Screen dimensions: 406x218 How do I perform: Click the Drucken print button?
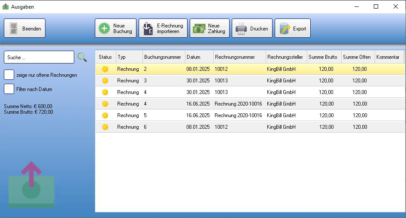[252, 28]
